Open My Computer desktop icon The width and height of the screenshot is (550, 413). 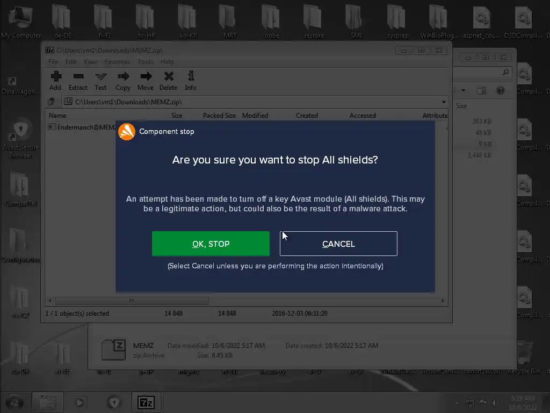[21, 23]
